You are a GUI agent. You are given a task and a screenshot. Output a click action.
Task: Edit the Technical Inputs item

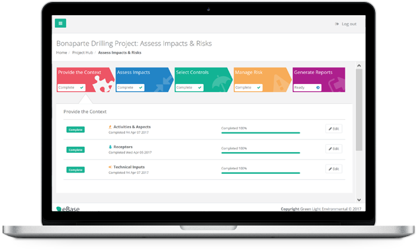point(334,169)
